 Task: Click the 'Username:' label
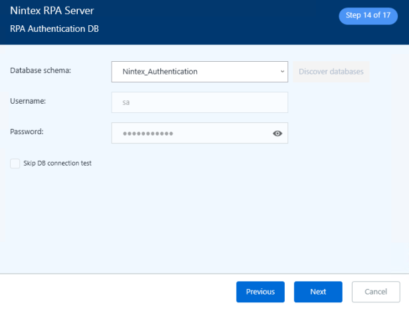[29, 100]
